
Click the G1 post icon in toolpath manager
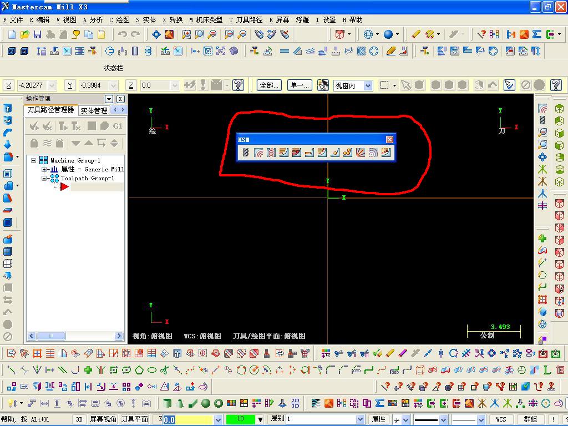click(118, 126)
